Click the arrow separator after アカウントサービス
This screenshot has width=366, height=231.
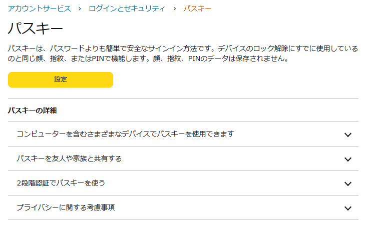pos(80,8)
